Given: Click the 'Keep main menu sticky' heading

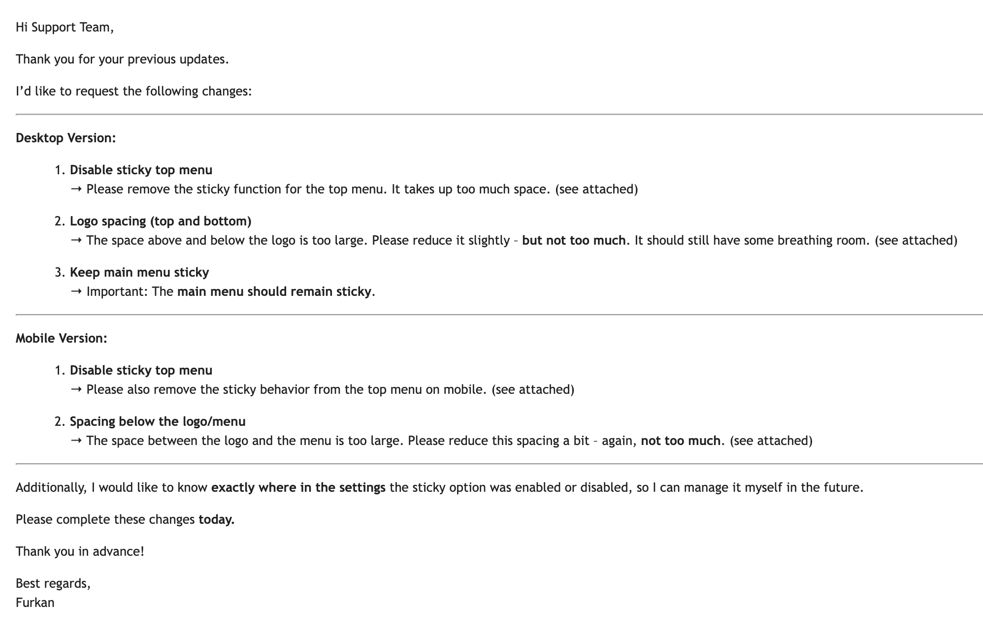Looking at the screenshot, I should tap(139, 273).
